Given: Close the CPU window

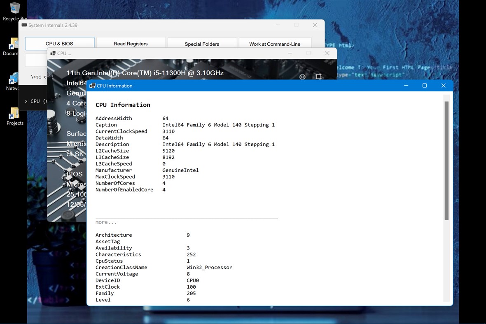Looking at the screenshot, I should click(x=327, y=53).
